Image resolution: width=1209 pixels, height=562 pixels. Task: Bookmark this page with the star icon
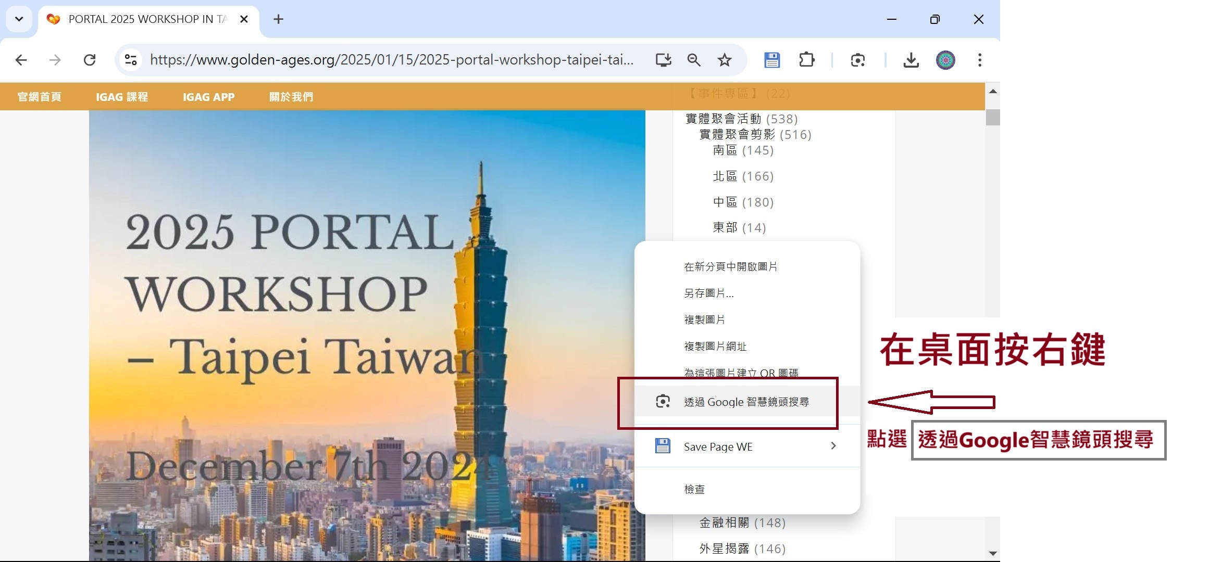725,60
